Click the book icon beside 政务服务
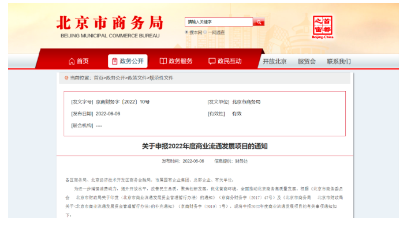The width and height of the screenshot is (411, 225). (x=163, y=61)
